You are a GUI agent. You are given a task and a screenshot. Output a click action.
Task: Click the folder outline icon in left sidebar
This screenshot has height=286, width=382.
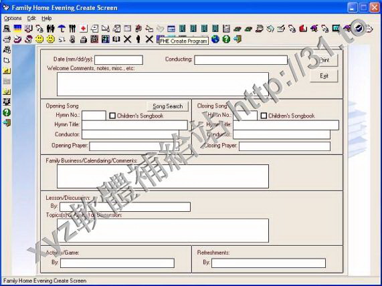(7, 60)
